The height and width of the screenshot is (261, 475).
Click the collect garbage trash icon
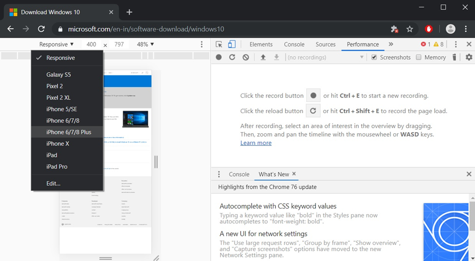[x=454, y=58]
